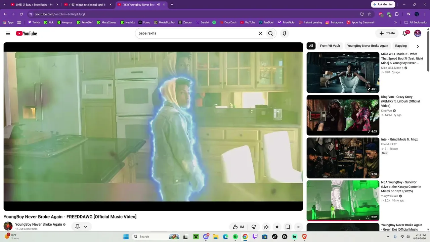The width and height of the screenshot is (430, 242).
Task: Select the All filter chip
Action: [311, 46]
